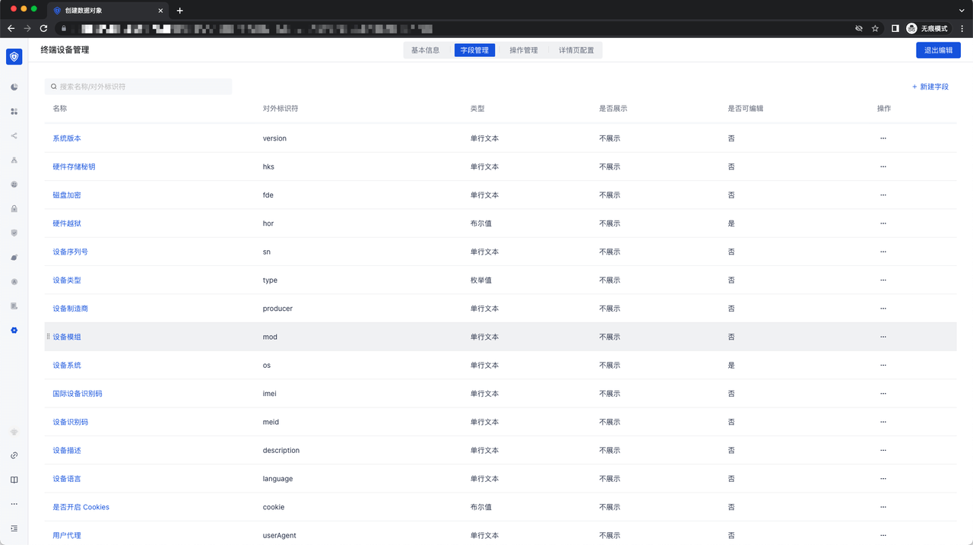This screenshot has width=973, height=545.
Task: Open the blue gear settings icon
Action: point(14,331)
